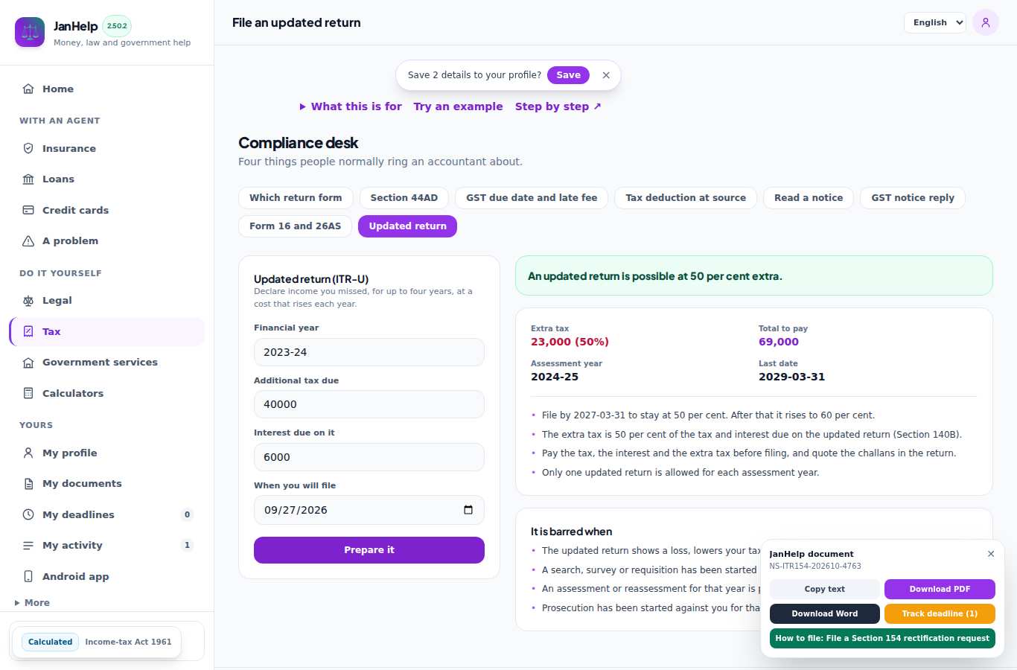
Task: Expand the What this is for section
Action: pyautogui.click(x=351, y=106)
